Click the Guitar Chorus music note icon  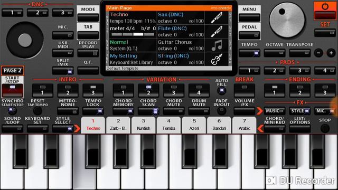pos(217,45)
